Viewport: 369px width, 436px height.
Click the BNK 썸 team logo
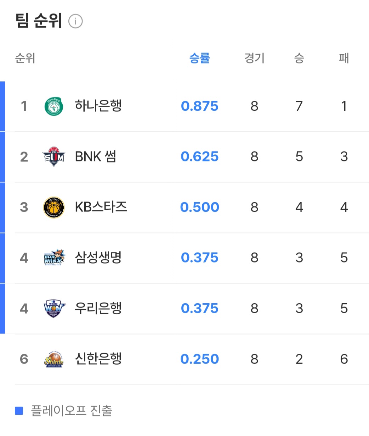pyautogui.click(x=54, y=156)
